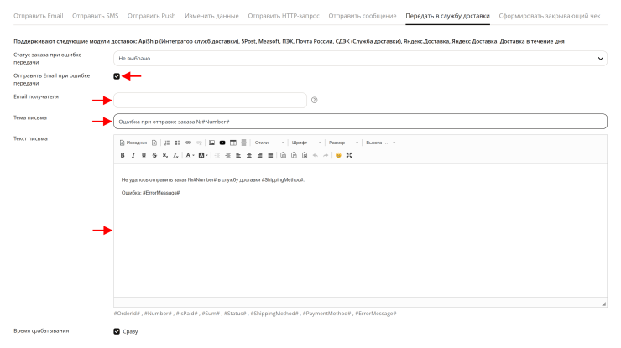Viewport: 621px width, 348px height.
Task: Switch to the Отправить Push tab
Action: (x=151, y=16)
